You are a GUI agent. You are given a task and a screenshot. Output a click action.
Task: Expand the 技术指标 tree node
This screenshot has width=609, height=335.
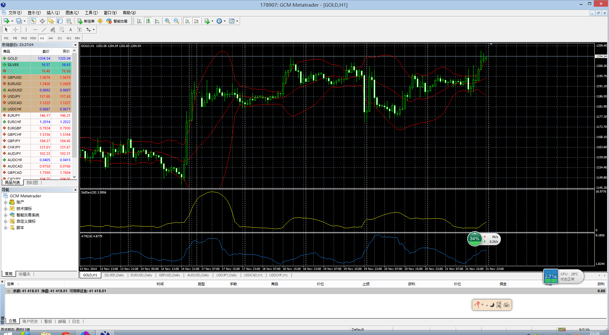5,209
